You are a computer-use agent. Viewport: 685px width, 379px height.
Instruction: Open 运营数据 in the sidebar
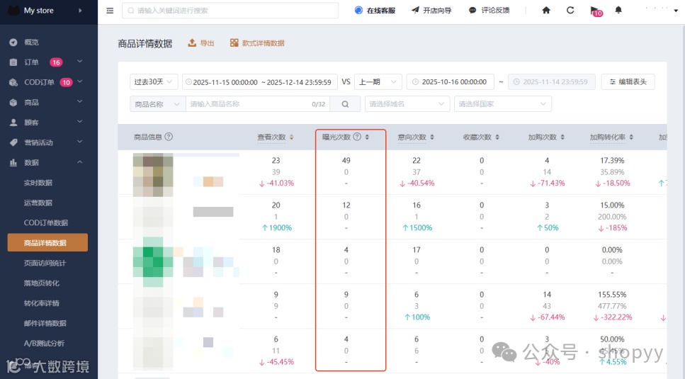point(38,203)
